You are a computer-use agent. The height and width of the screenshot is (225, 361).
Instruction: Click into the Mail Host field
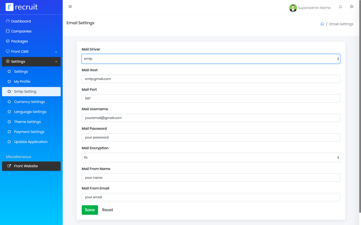point(211,79)
